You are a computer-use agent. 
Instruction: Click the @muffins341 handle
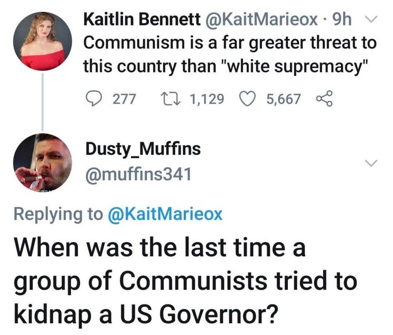click(x=138, y=175)
